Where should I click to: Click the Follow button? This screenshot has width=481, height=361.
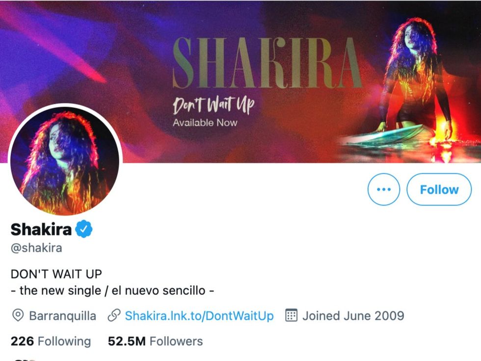tap(439, 190)
